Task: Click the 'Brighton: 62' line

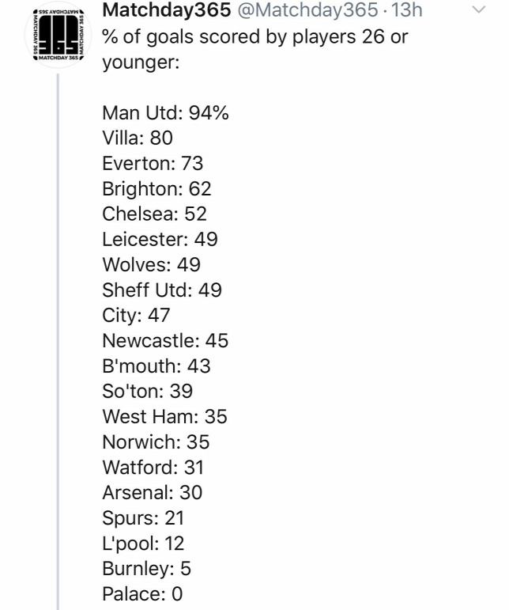Action: pyautogui.click(x=156, y=189)
